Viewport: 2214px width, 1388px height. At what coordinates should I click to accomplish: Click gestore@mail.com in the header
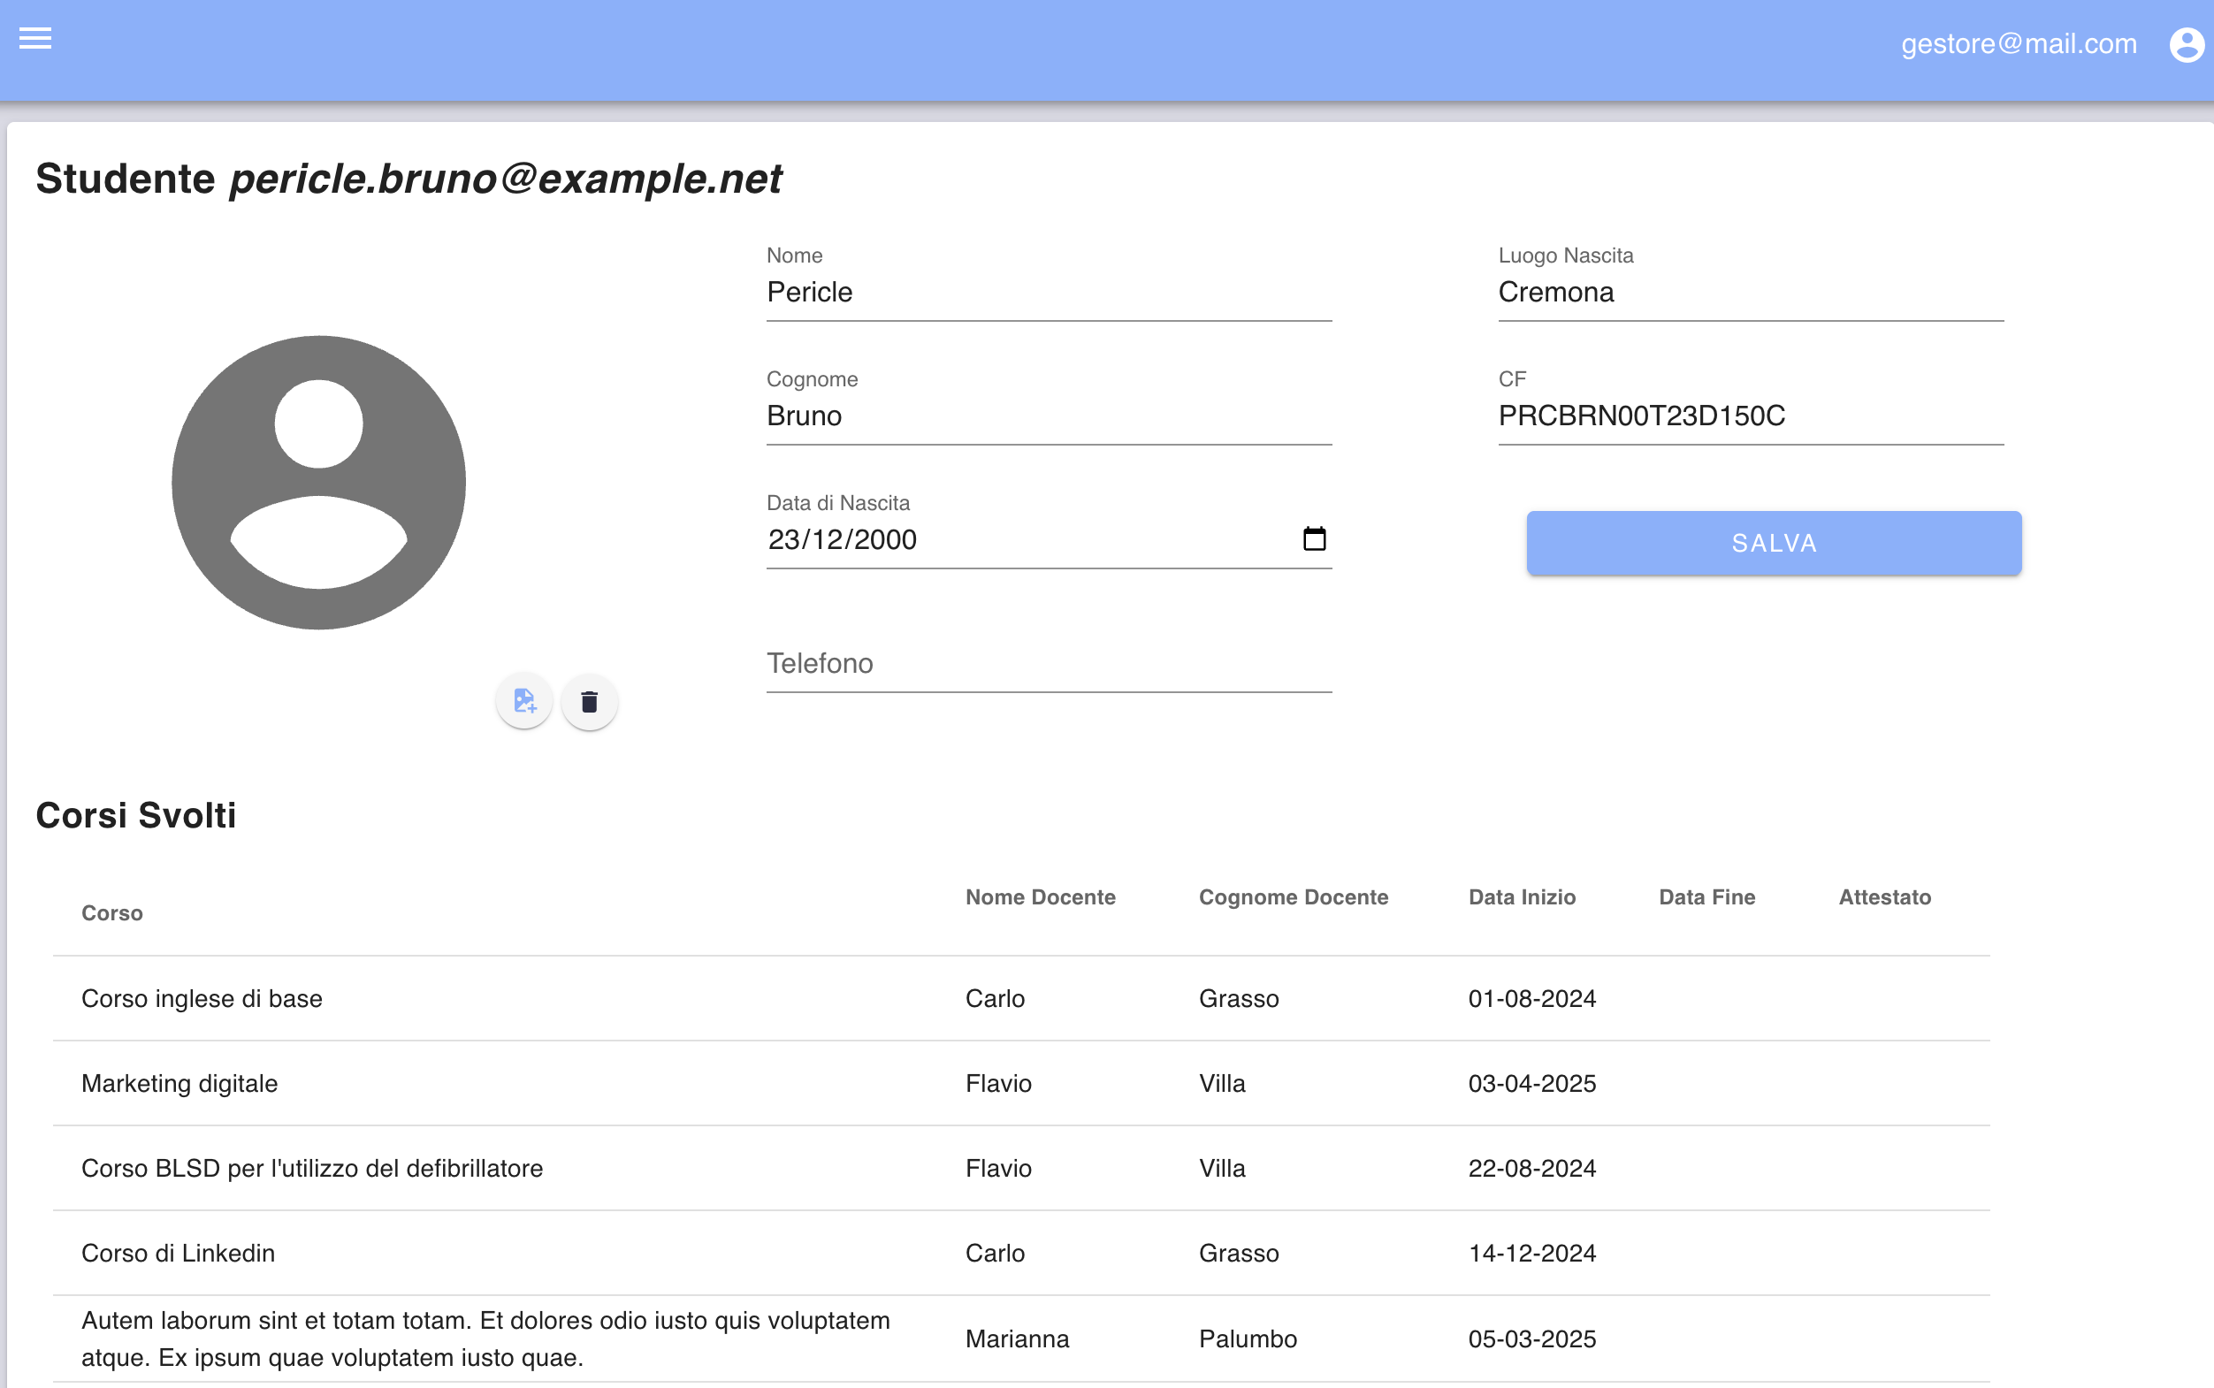2019,44
